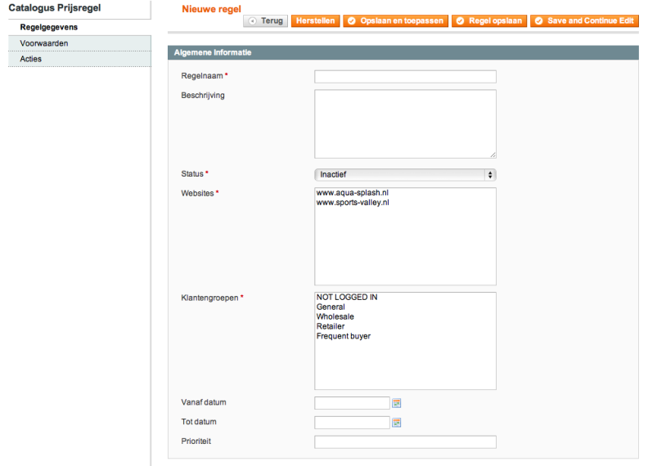Open the Status dropdown
The height and width of the screenshot is (466, 648).
tap(405, 174)
